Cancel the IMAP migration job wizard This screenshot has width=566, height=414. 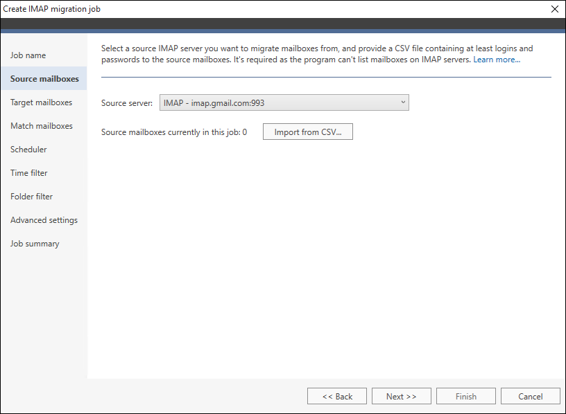pos(530,396)
